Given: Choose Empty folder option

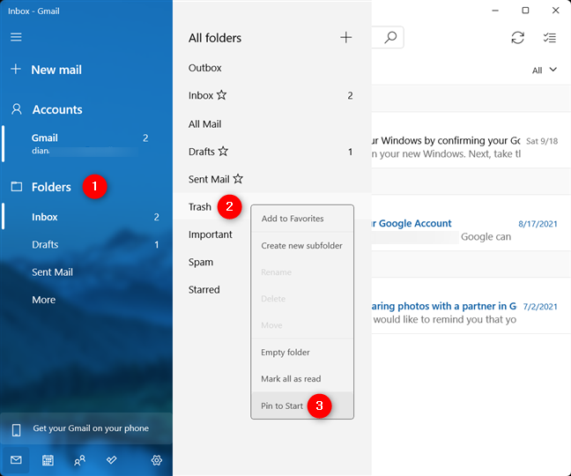Looking at the screenshot, I should pyautogui.click(x=302, y=353).
